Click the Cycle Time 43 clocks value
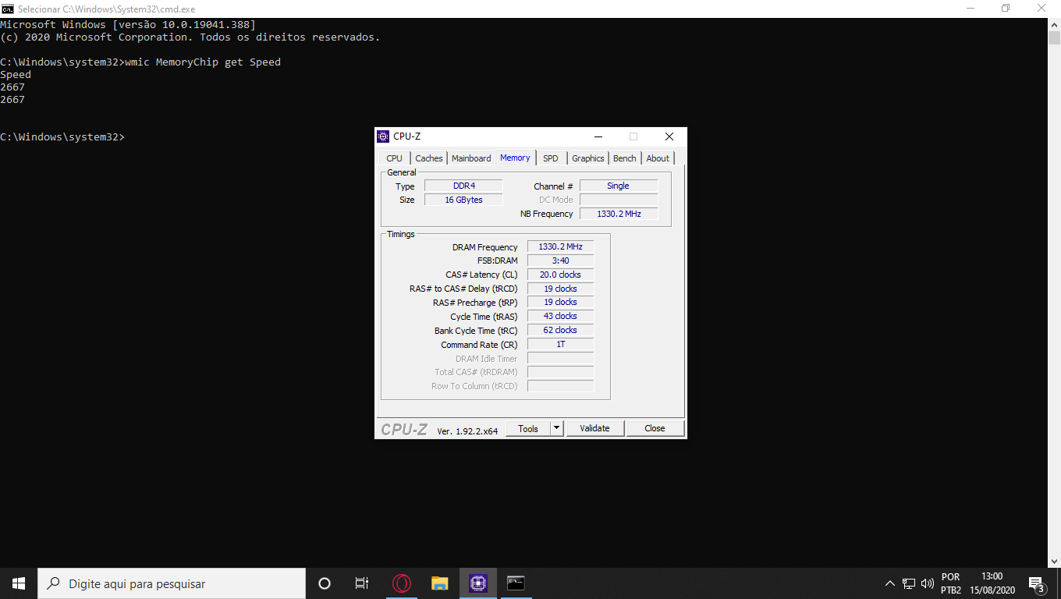 [x=560, y=316]
